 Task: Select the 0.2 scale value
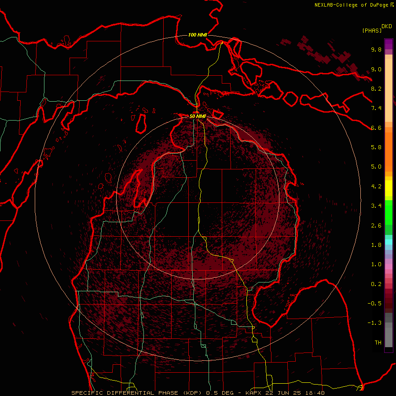click(376, 284)
